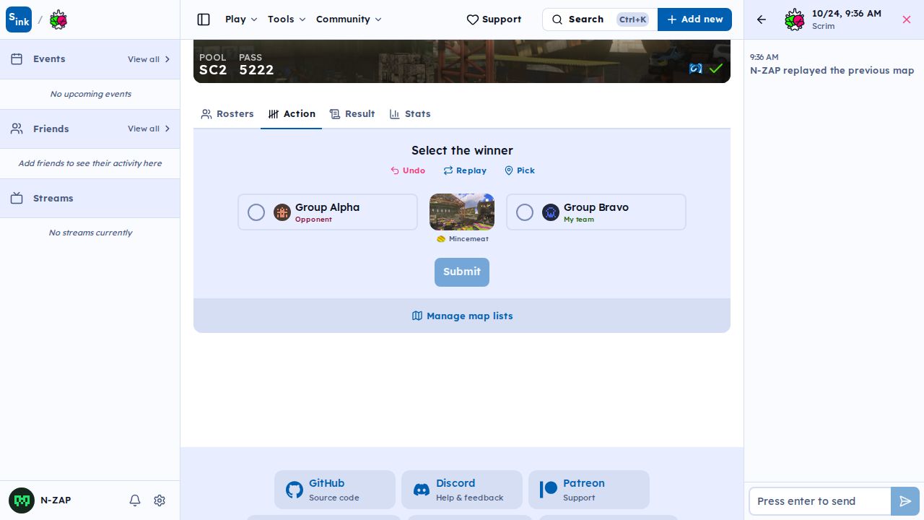This screenshot has width=924, height=520.
Task: Select Group Alpha as winner
Action: [328, 212]
